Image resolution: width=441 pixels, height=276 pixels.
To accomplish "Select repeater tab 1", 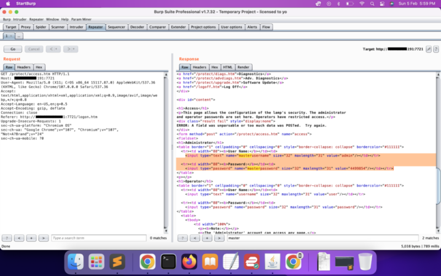I will coord(8,36).
